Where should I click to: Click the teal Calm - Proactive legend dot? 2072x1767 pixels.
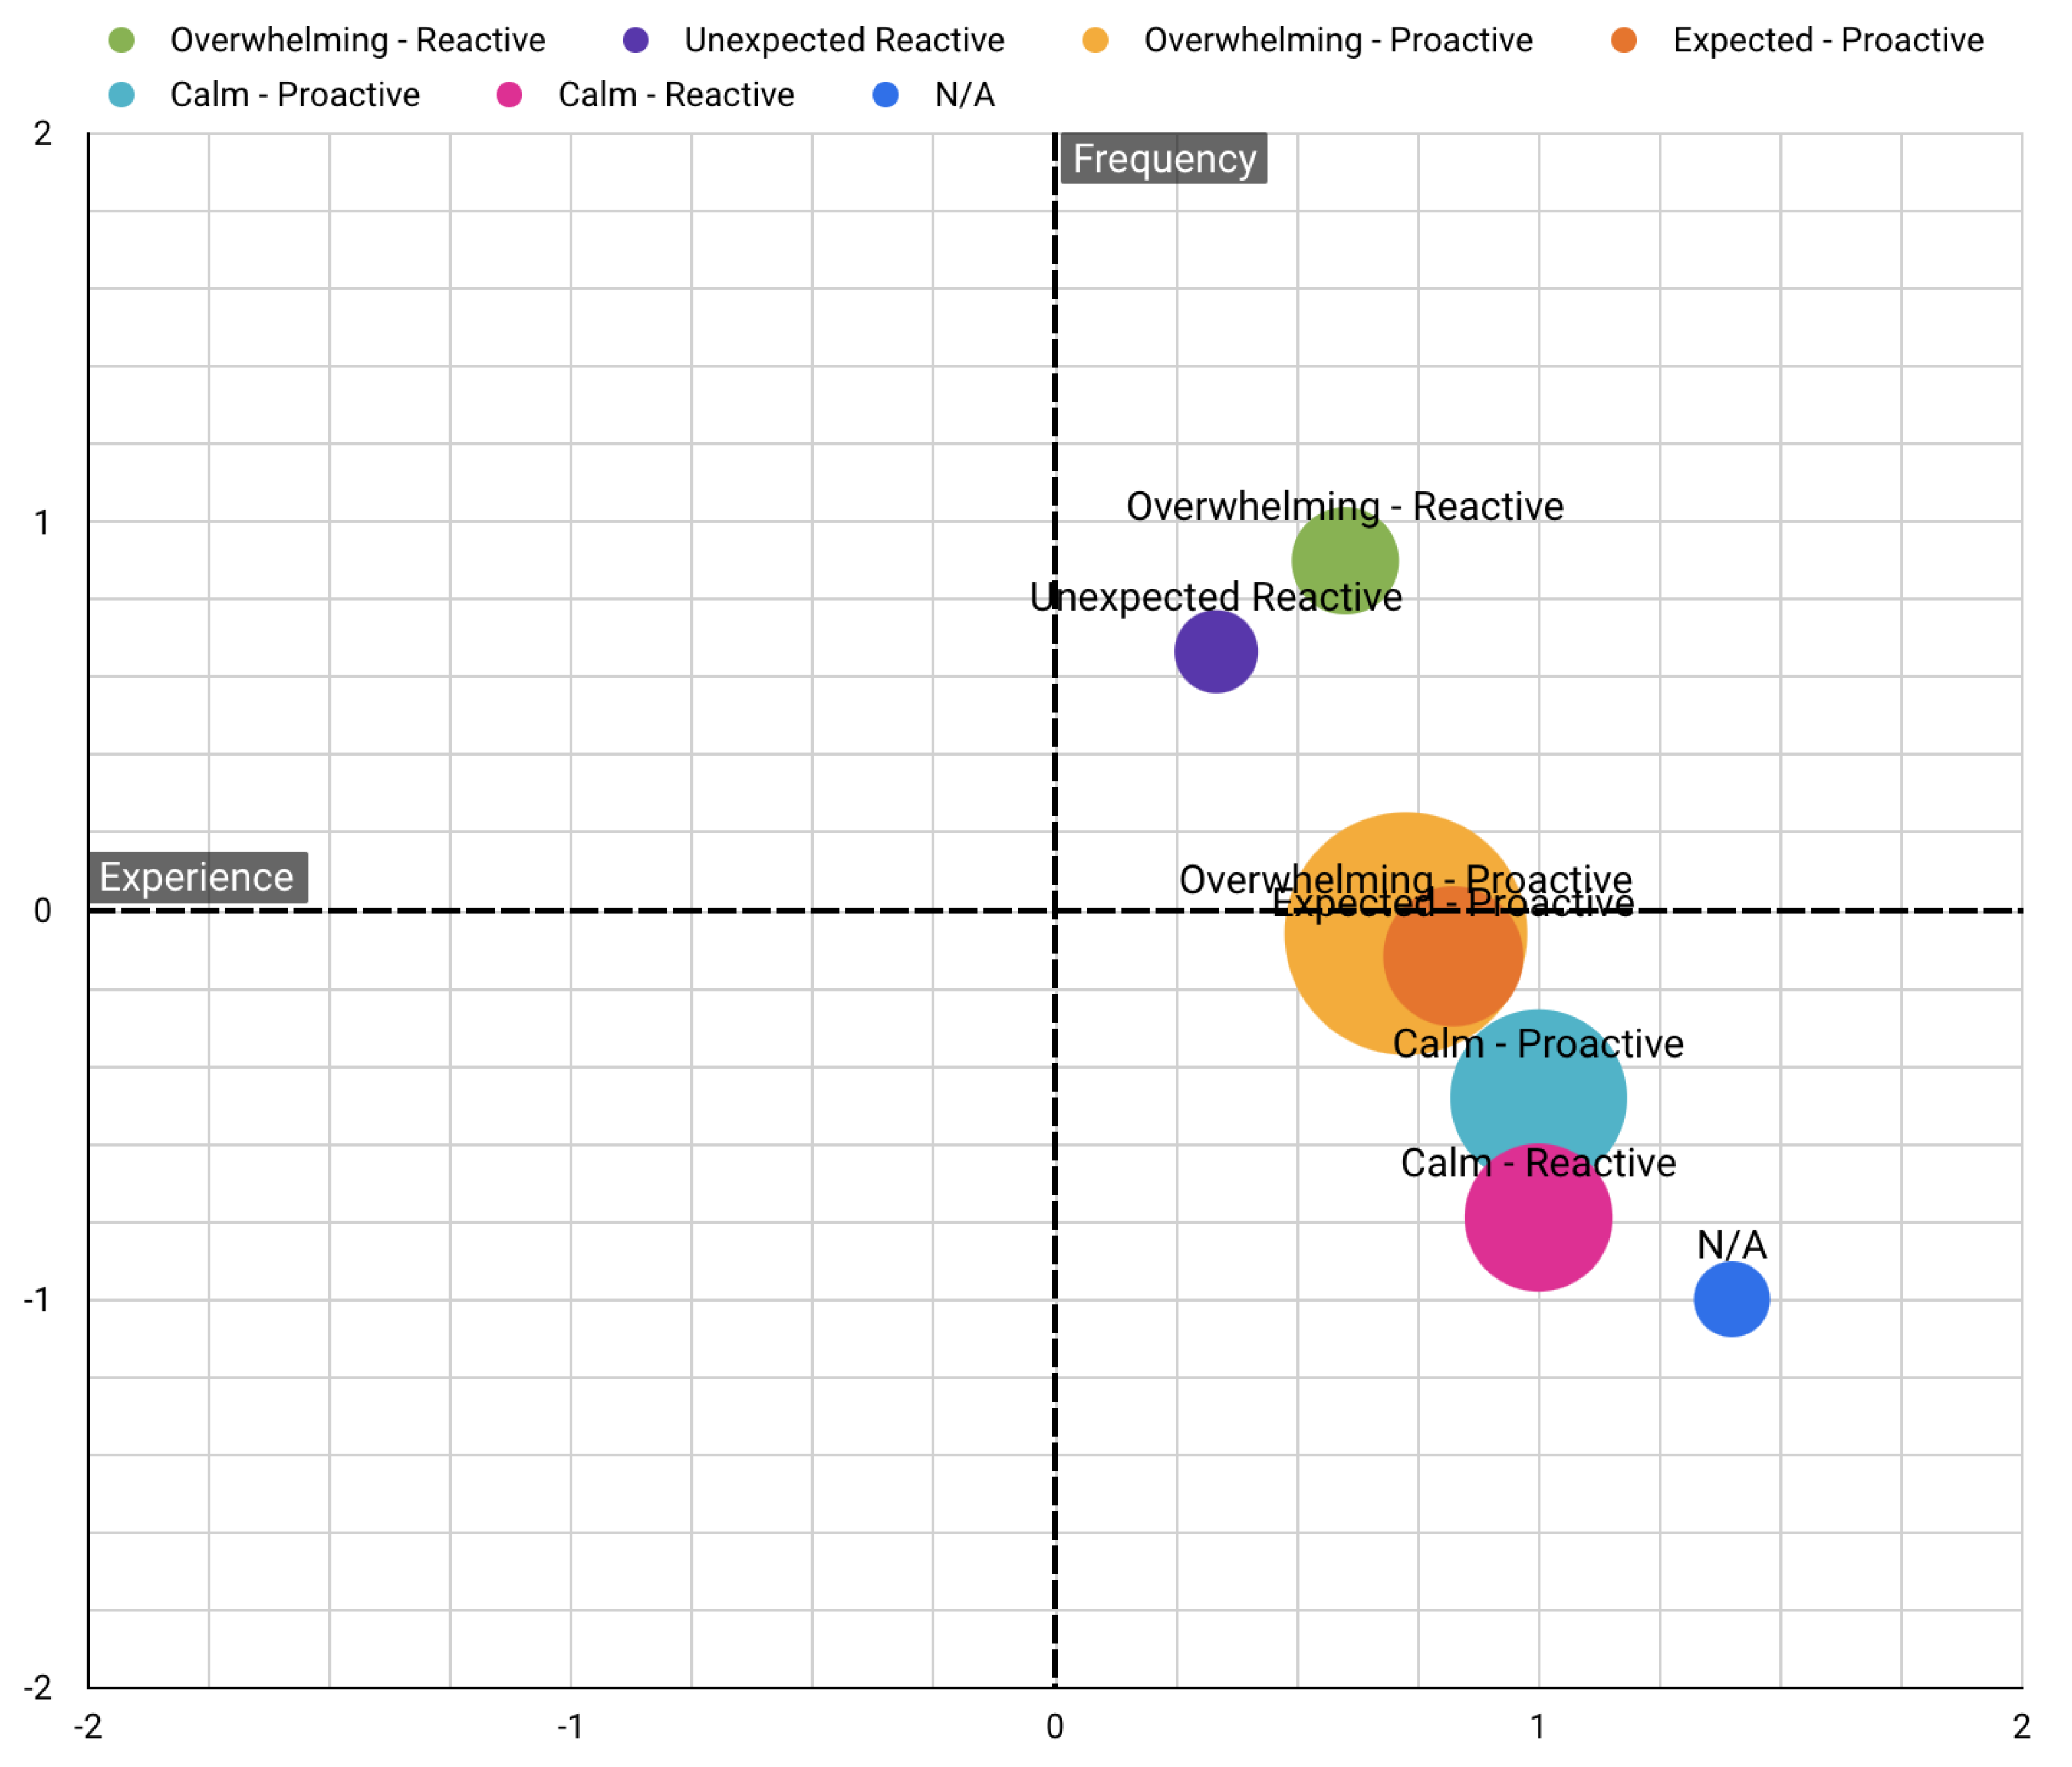(121, 95)
